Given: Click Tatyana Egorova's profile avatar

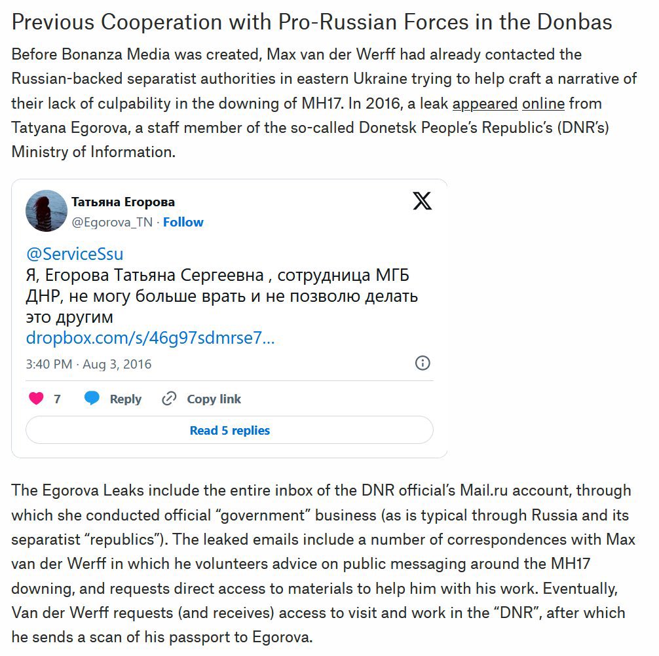Looking at the screenshot, I should pos(47,210).
